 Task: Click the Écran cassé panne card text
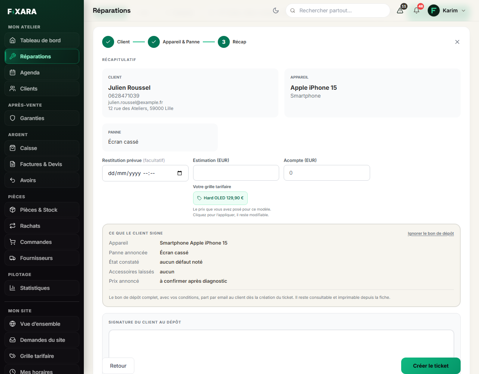tap(123, 142)
